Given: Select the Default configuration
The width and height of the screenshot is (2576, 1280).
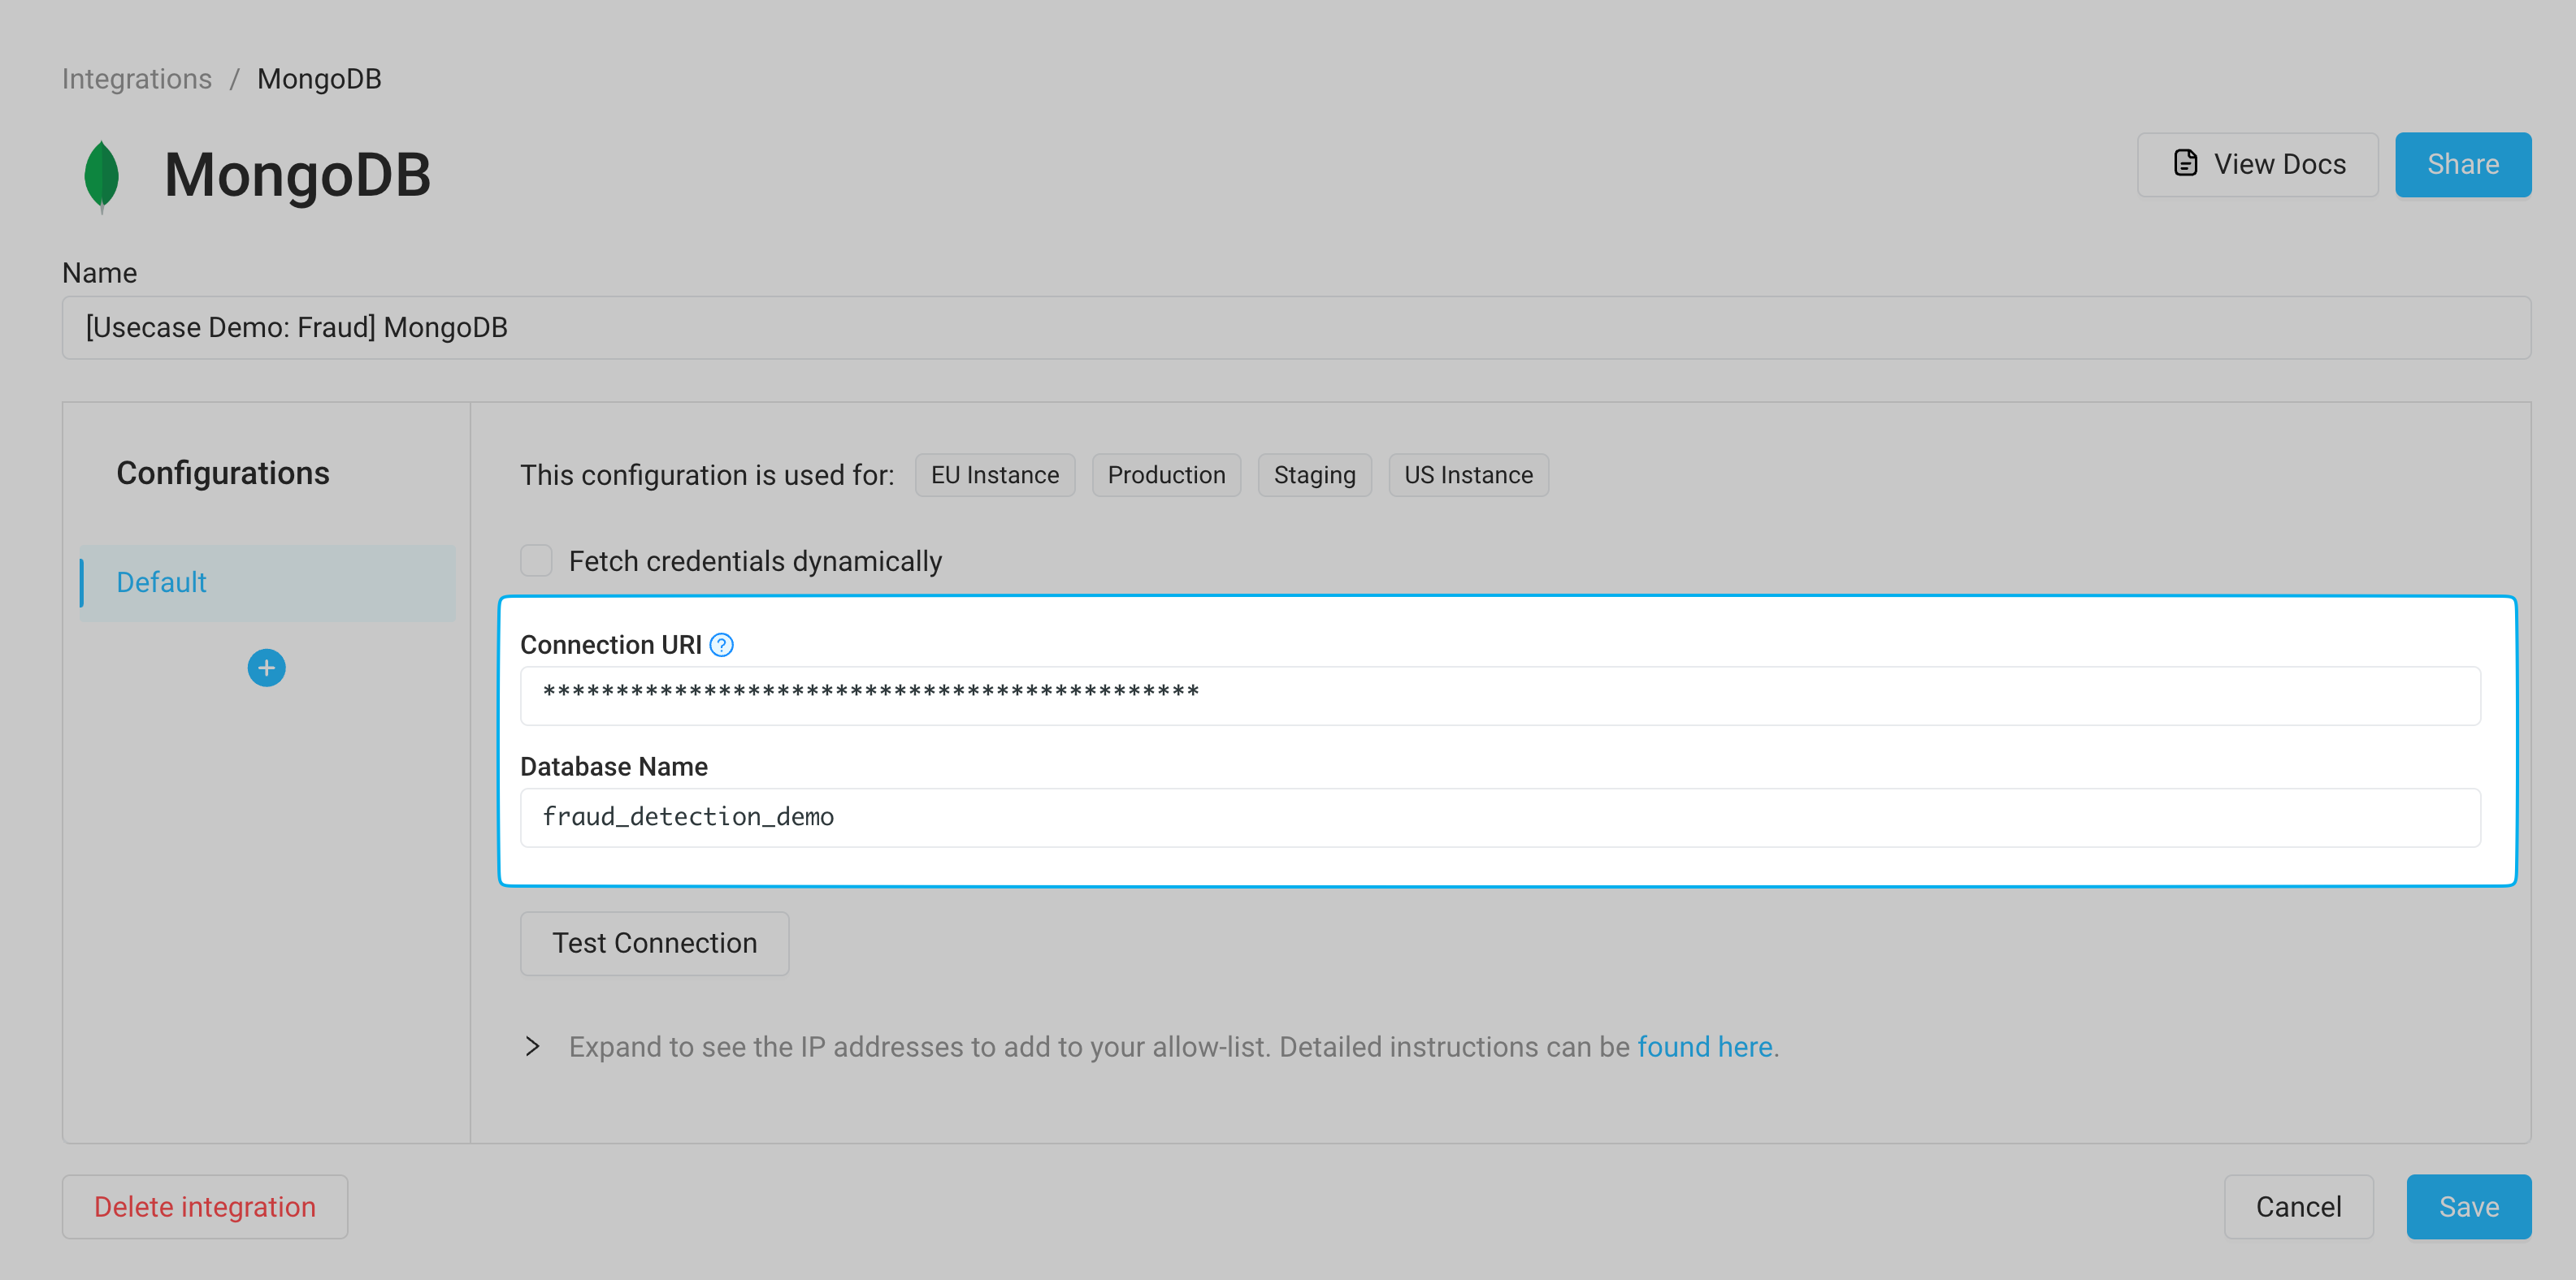Looking at the screenshot, I should [161, 582].
